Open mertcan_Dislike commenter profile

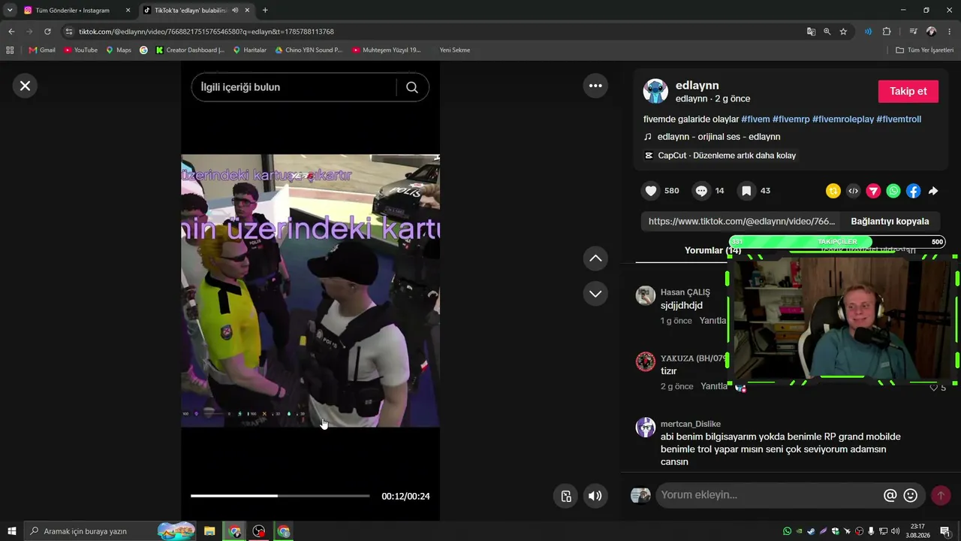[x=646, y=428]
